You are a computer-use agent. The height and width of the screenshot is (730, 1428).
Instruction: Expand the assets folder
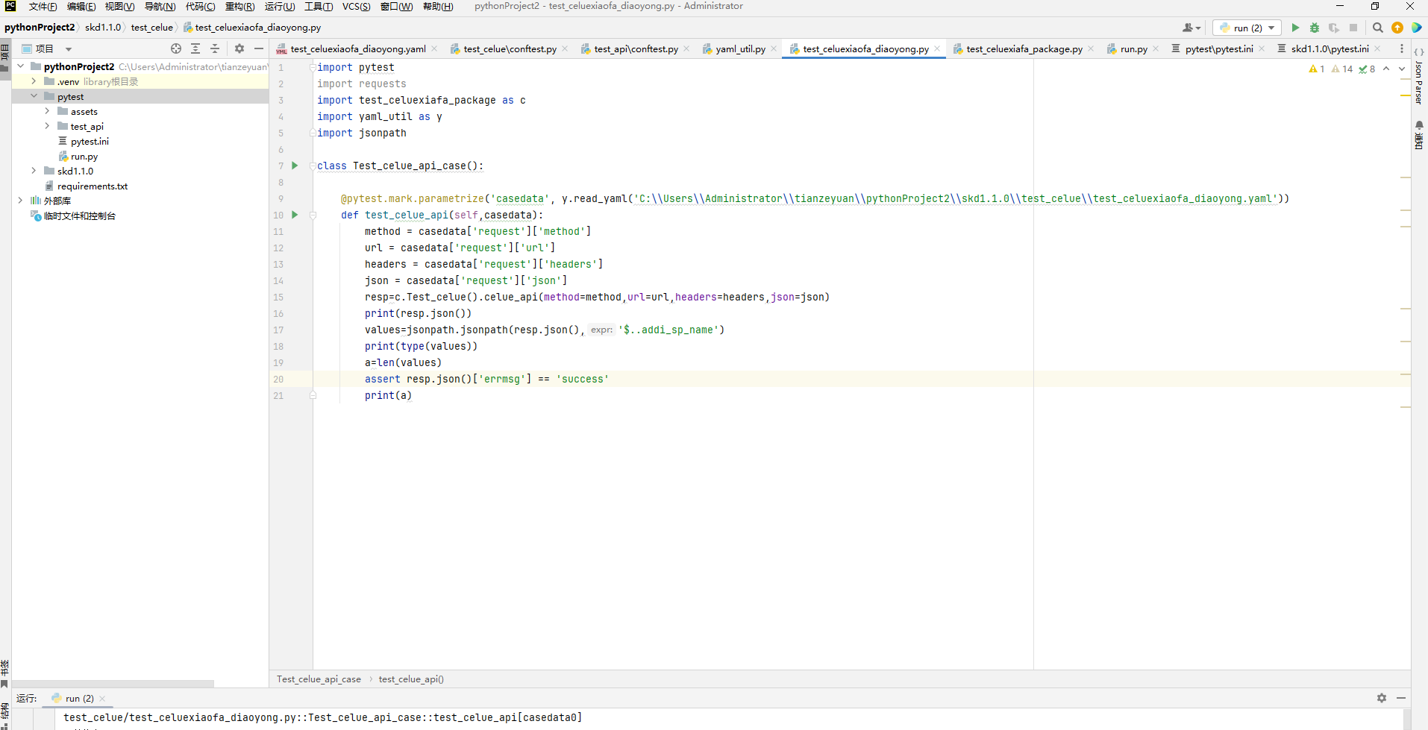(47, 111)
